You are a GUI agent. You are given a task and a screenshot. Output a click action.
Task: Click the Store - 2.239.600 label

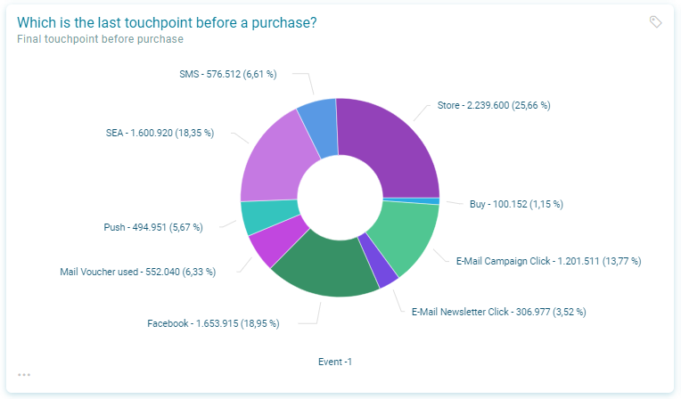click(494, 105)
